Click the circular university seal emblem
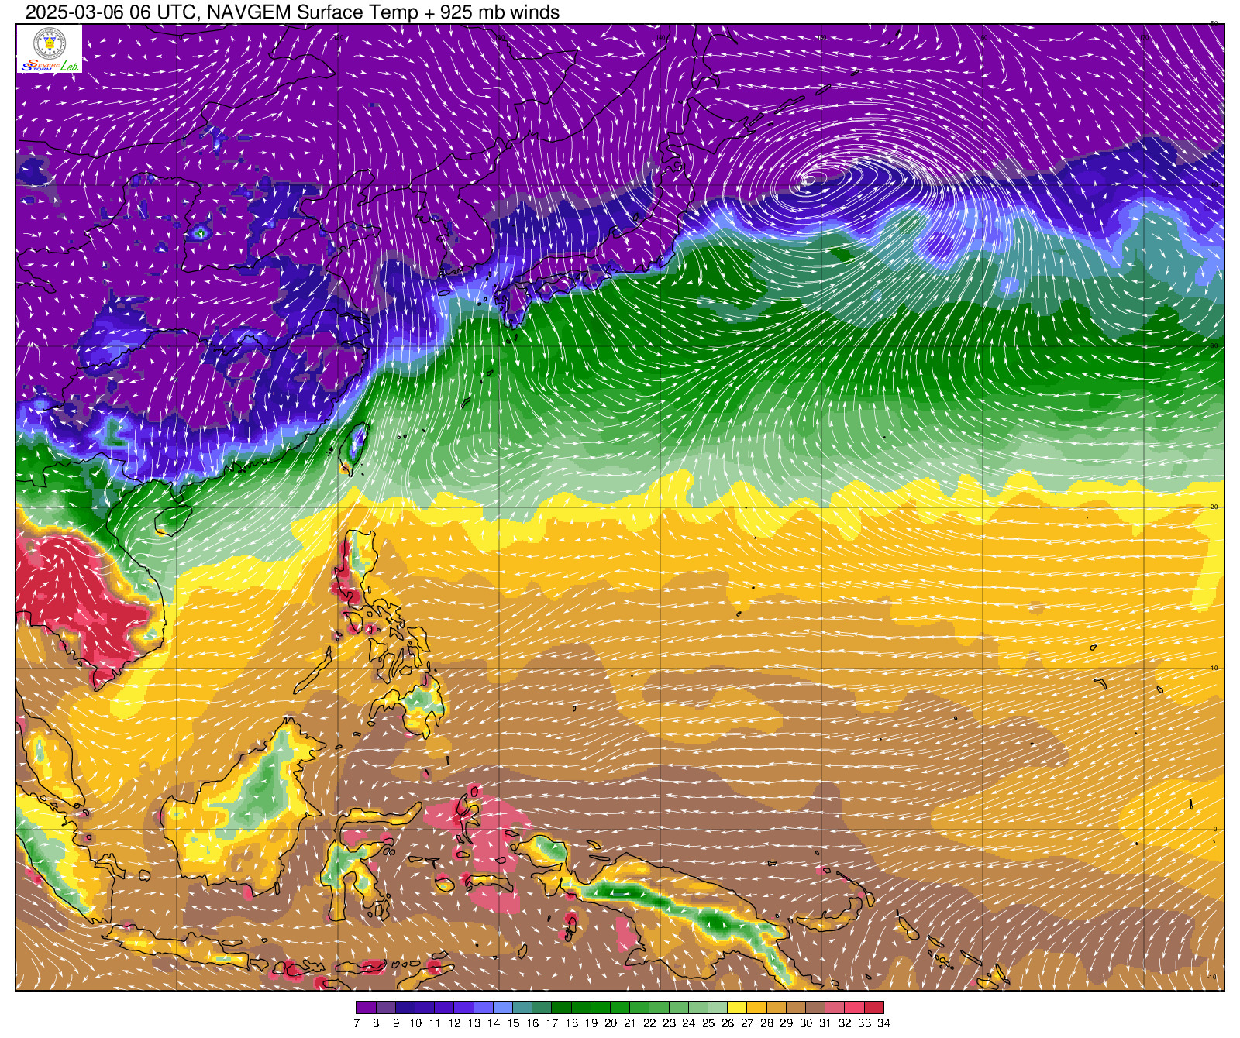The image size is (1240, 1038). (x=50, y=43)
